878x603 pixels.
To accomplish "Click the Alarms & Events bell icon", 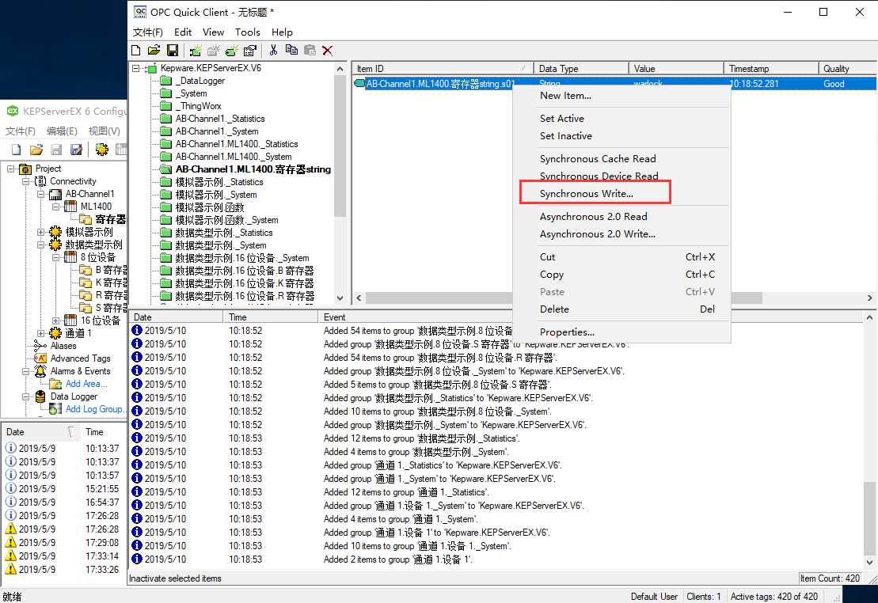I will coord(40,371).
